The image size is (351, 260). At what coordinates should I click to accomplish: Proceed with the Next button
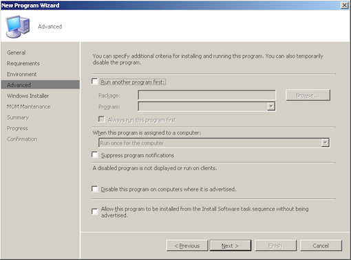click(230, 246)
